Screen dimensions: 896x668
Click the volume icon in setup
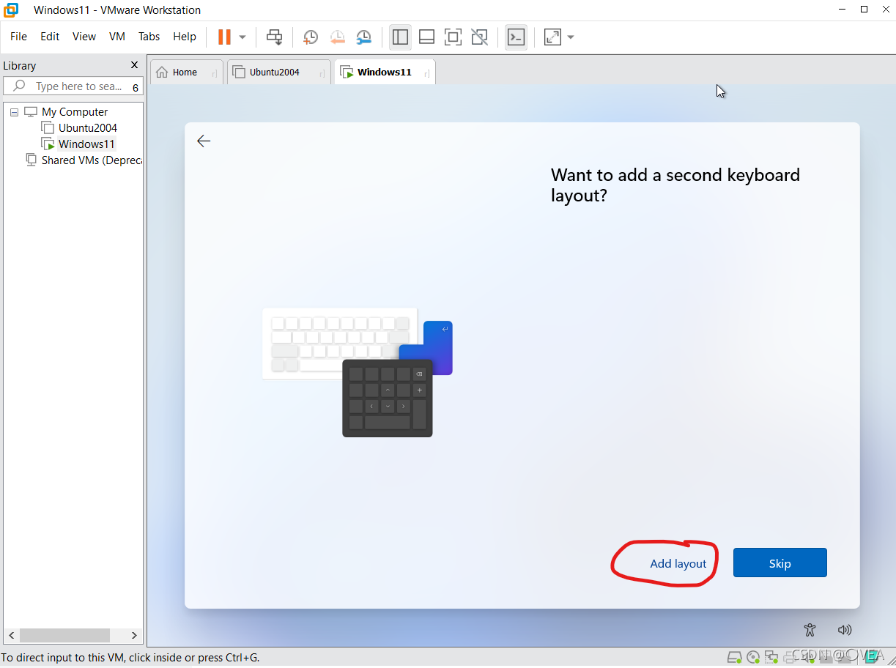point(845,630)
